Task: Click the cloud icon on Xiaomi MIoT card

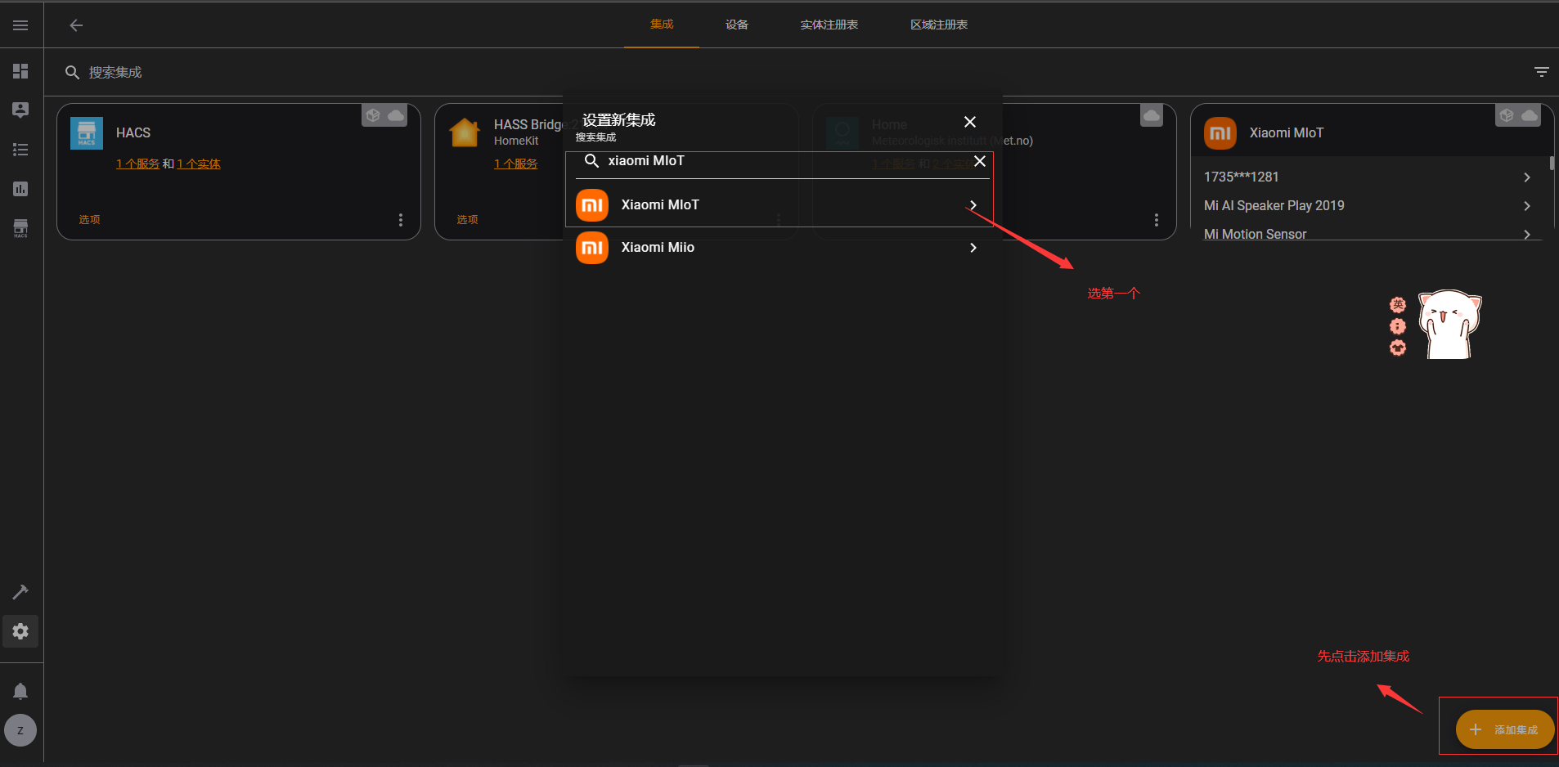Action: point(1530,115)
